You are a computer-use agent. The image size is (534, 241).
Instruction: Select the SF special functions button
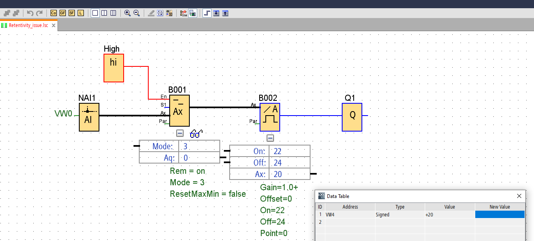71,13
